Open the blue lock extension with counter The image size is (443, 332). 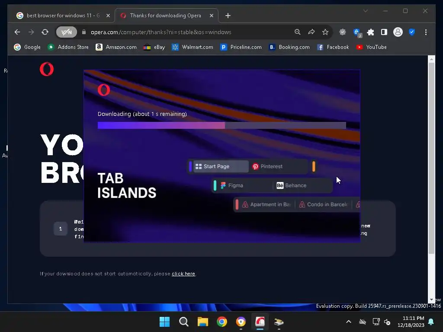click(357, 32)
